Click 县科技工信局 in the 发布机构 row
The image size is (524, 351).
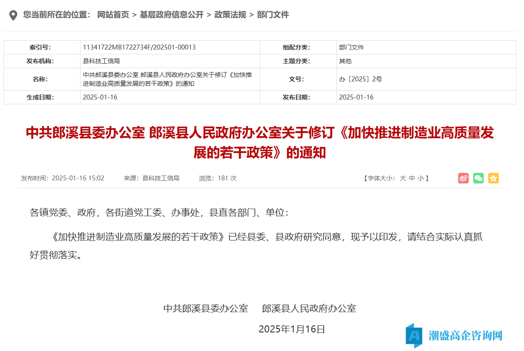(101, 61)
